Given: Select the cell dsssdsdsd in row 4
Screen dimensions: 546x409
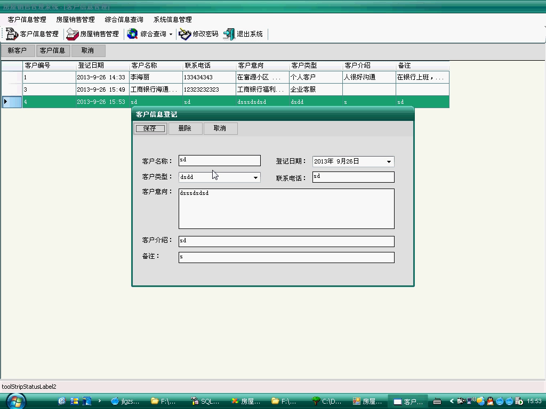Looking at the screenshot, I should tap(262, 102).
